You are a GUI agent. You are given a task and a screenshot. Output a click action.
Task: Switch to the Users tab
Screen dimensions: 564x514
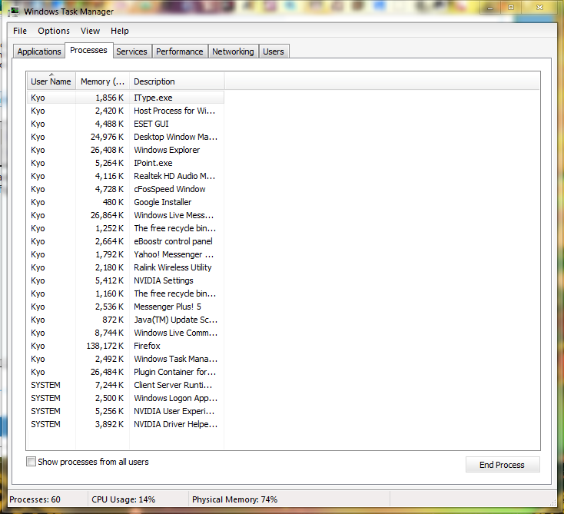tap(273, 51)
